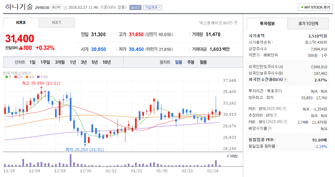
Task: Open the help icon beside 추정PER EPS
Action: coord(275,115)
